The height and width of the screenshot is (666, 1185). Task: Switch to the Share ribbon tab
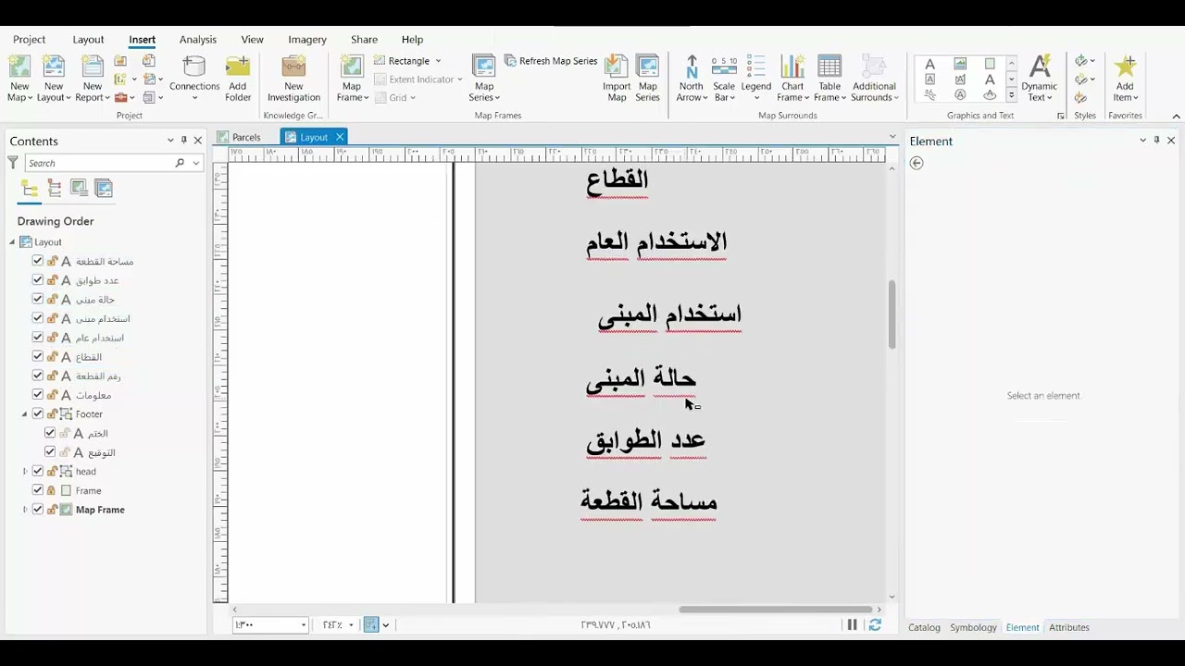point(364,40)
